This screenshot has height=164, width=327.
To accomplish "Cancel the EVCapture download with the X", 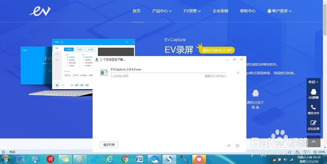I will tap(238, 73).
